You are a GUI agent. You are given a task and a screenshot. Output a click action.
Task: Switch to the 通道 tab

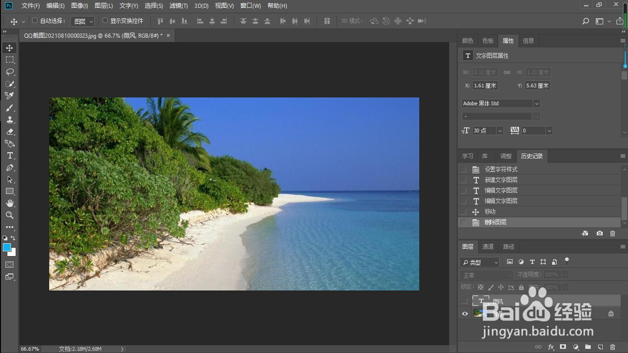point(488,247)
